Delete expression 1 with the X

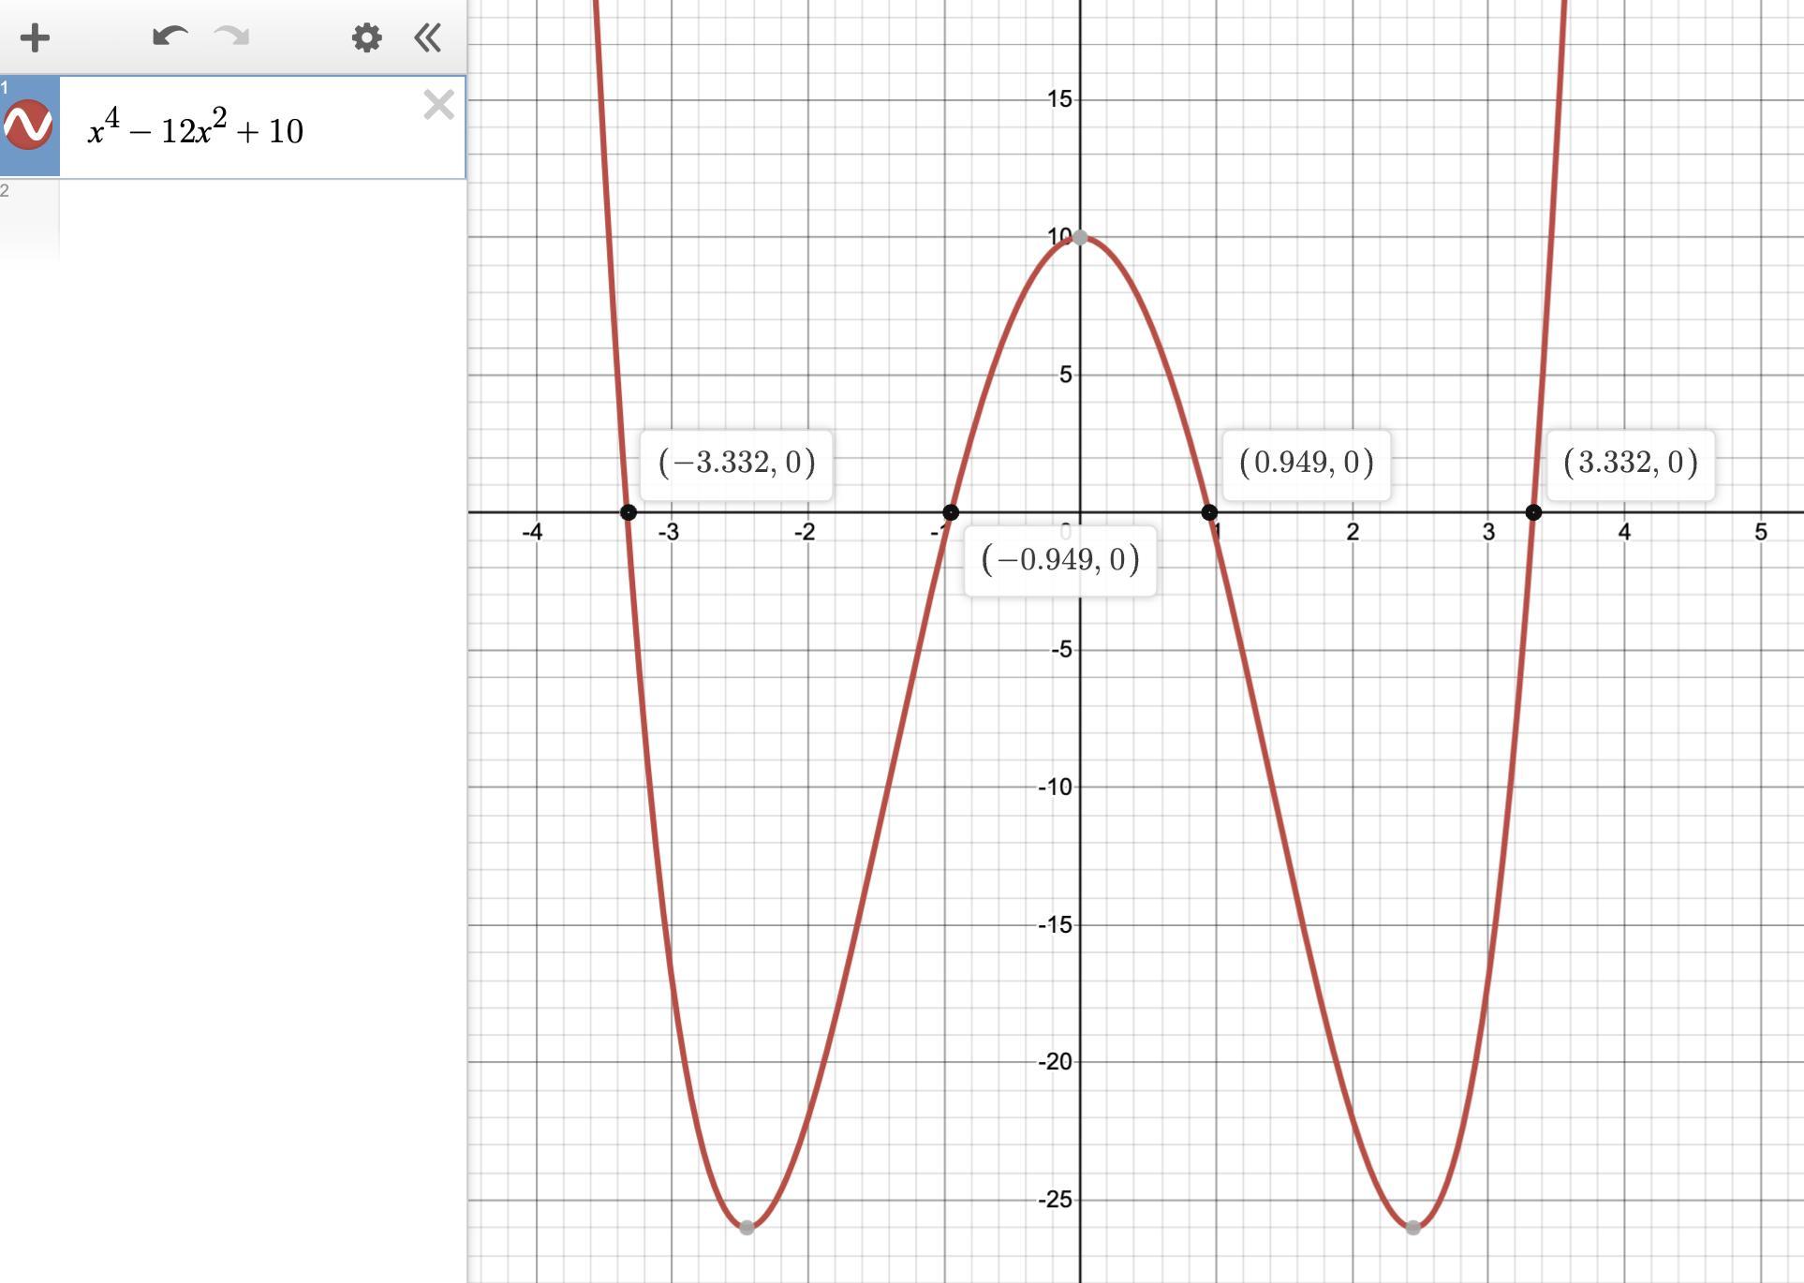click(438, 105)
